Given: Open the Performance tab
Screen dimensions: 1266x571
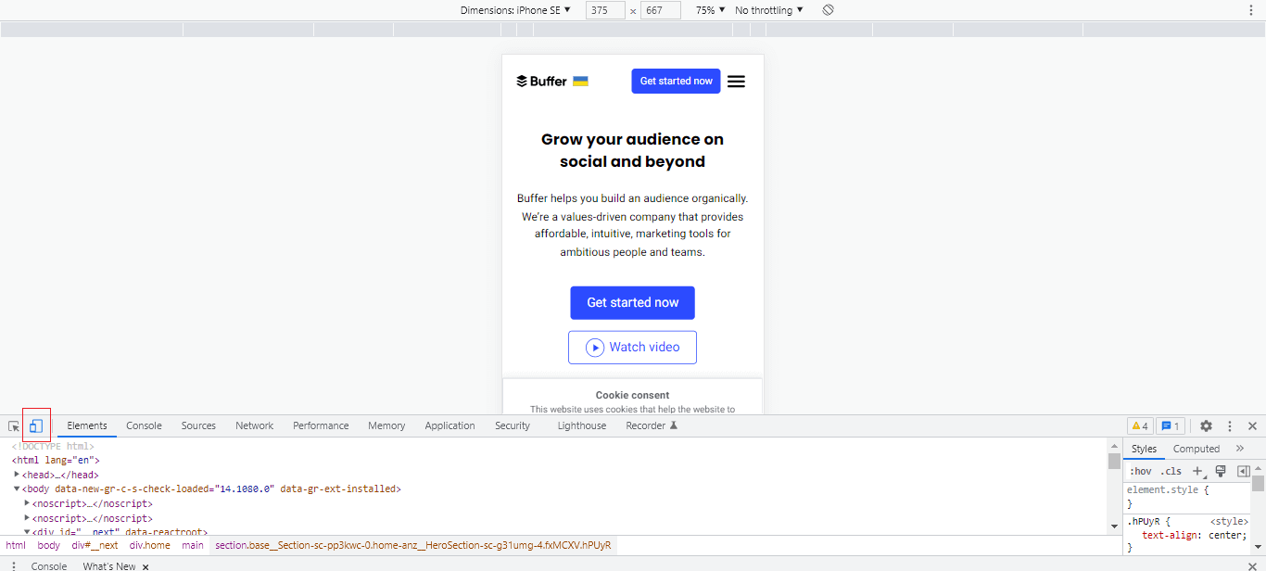Looking at the screenshot, I should 321,425.
